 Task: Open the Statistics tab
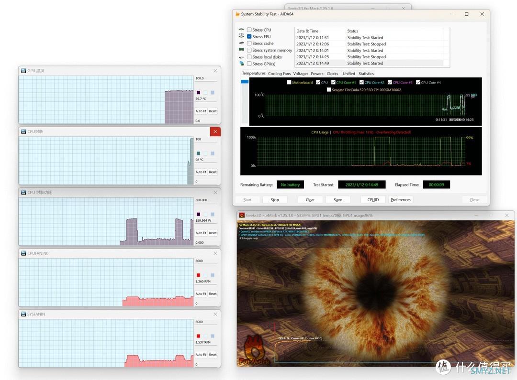(x=366, y=74)
